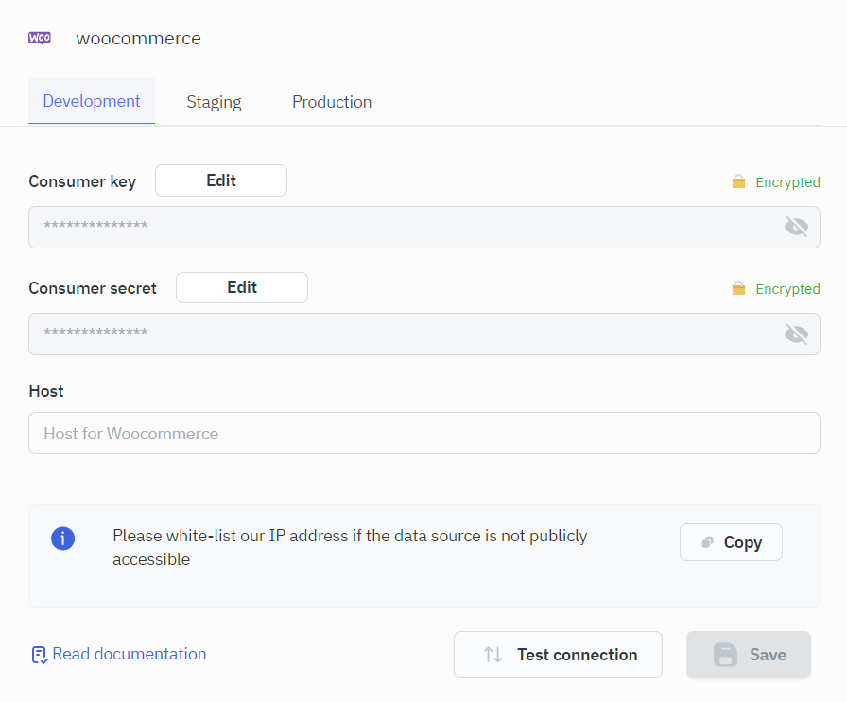Viewport: 847px width, 702px height.
Task: Click the masked Consumer secret field
Action: tap(397, 334)
